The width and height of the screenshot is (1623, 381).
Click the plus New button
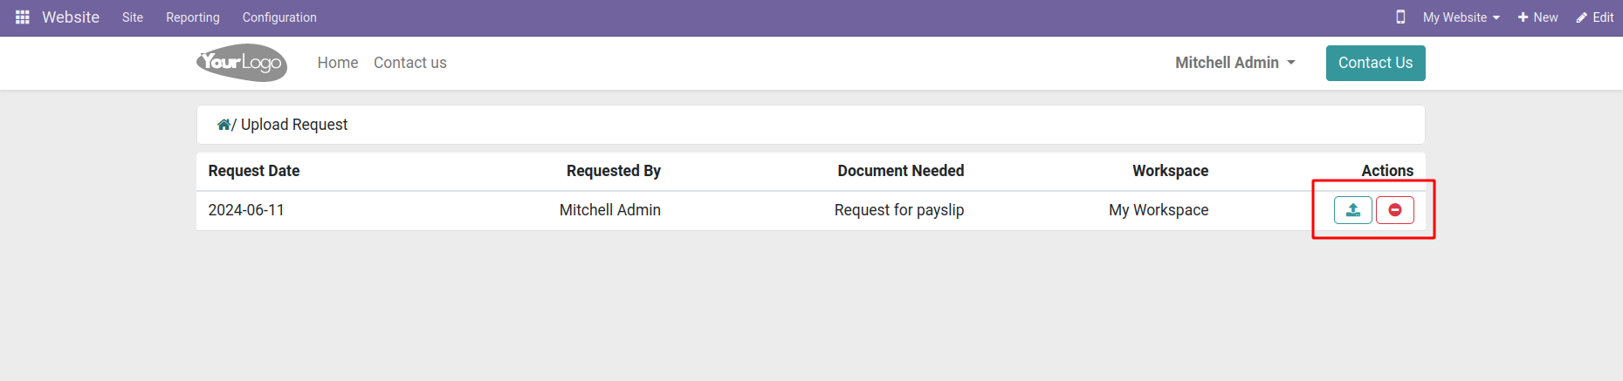[x=1537, y=17]
